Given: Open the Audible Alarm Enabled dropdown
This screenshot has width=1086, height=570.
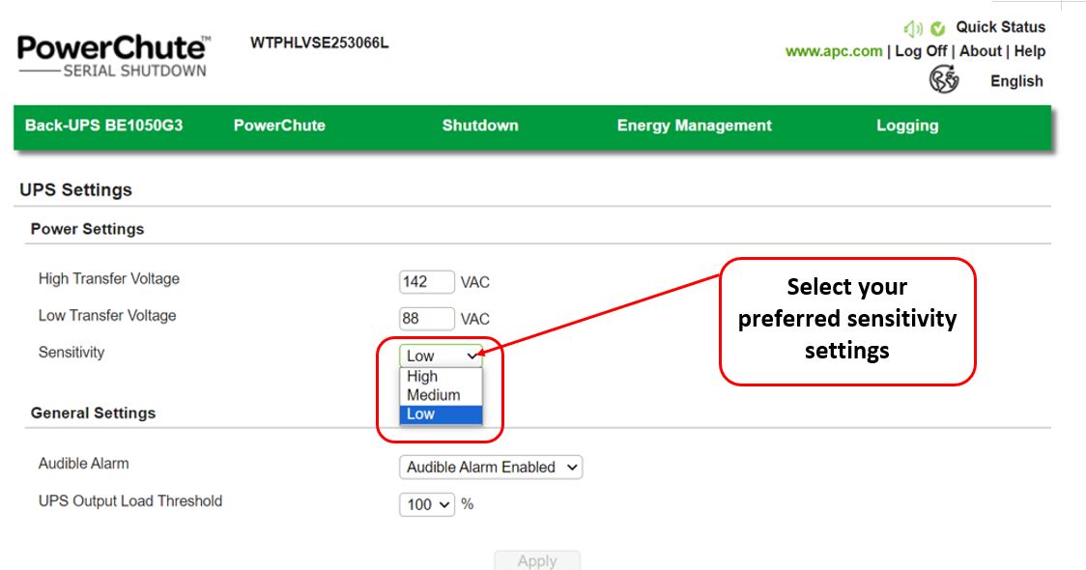Looking at the screenshot, I should [491, 468].
